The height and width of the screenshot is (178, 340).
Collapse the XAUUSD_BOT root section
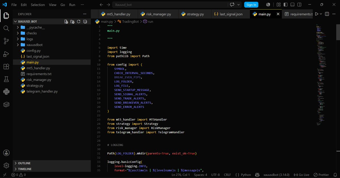coord(15,21)
